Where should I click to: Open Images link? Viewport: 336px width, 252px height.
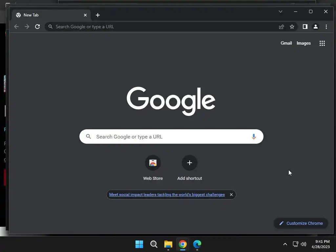click(304, 43)
